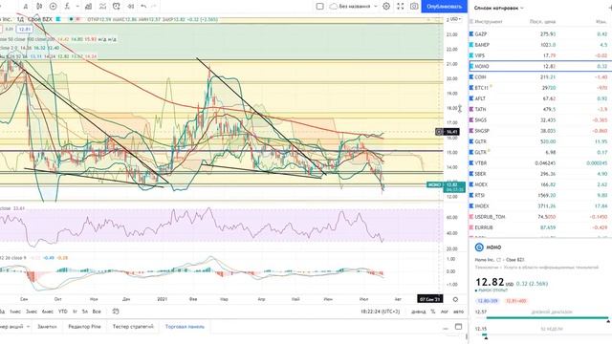Image resolution: width=612 pixels, height=344 pixels.
Task: Set chart range to 5 years
Action: tap(85, 312)
